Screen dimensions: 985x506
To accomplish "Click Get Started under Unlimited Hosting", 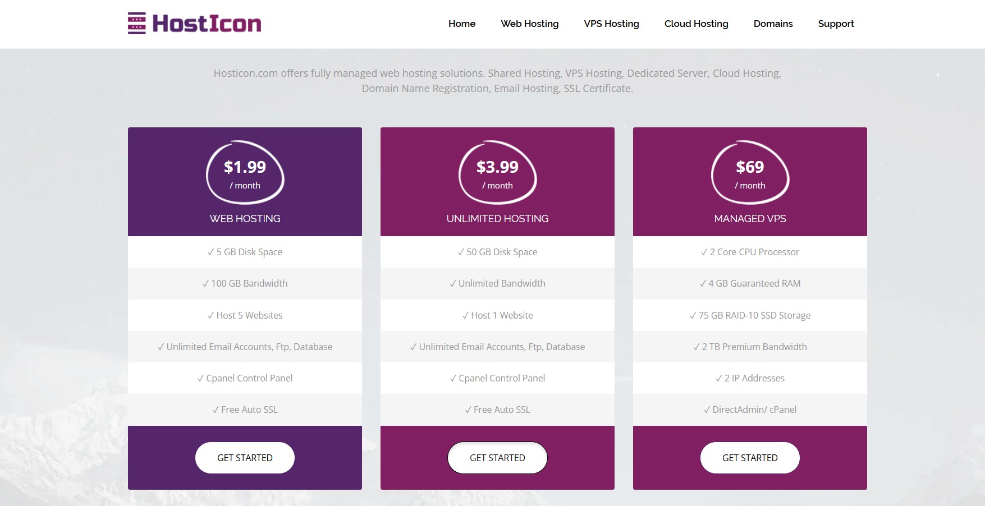I will 497,458.
